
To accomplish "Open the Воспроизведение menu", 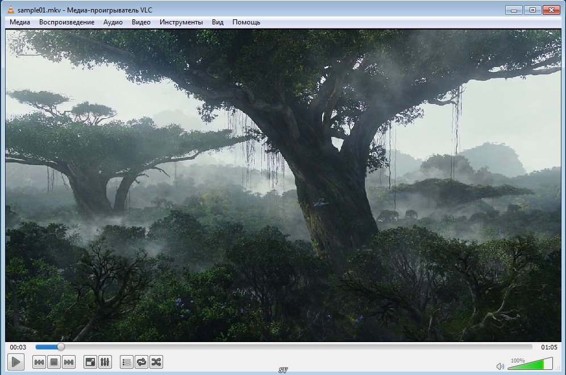I will pos(66,22).
